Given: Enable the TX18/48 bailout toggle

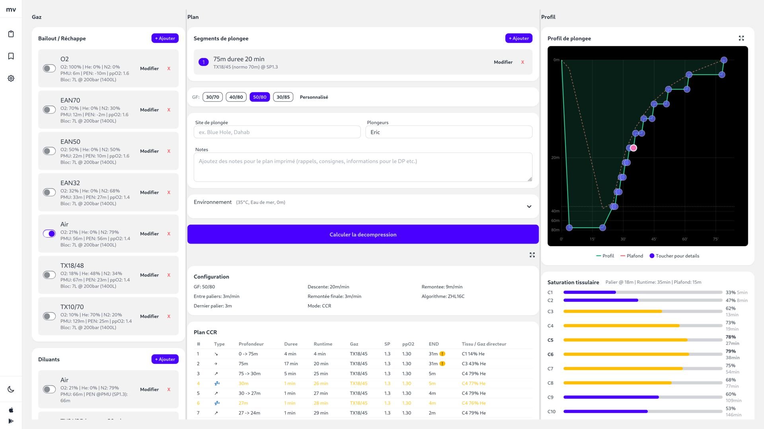Looking at the screenshot, I should coord(49,275).
